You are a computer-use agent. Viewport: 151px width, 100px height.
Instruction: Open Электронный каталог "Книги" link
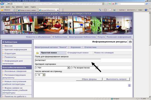coord(51,47)
